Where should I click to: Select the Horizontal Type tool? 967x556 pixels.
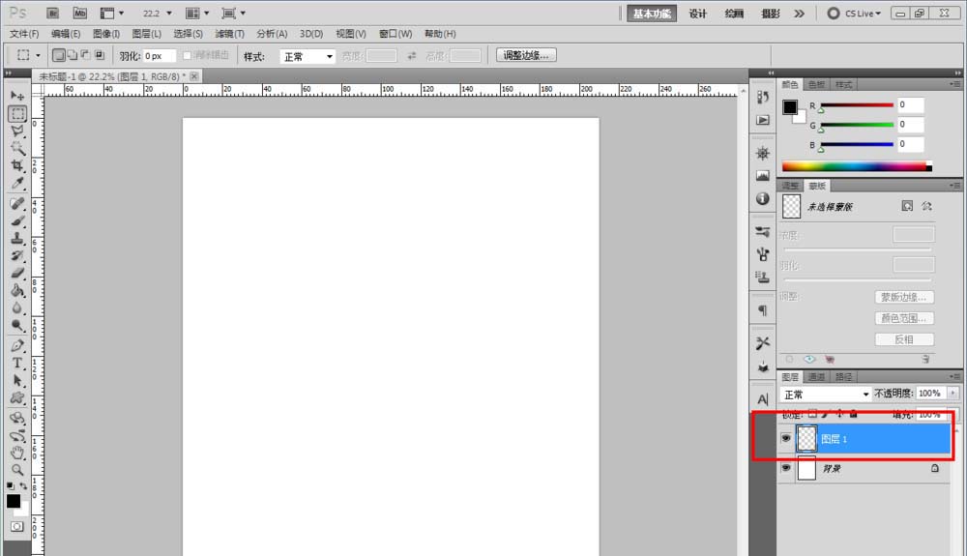pos(17,363)
